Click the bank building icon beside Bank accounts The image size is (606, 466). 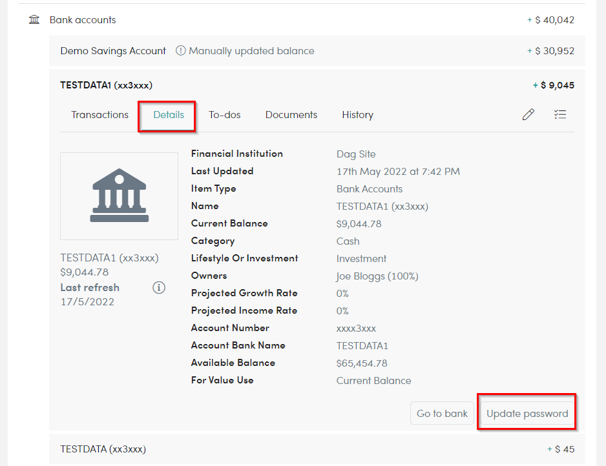tap(34, 19)
